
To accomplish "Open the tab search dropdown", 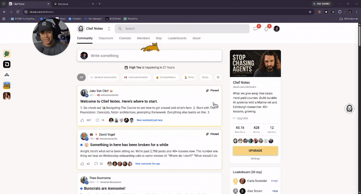I will [4, 4].
